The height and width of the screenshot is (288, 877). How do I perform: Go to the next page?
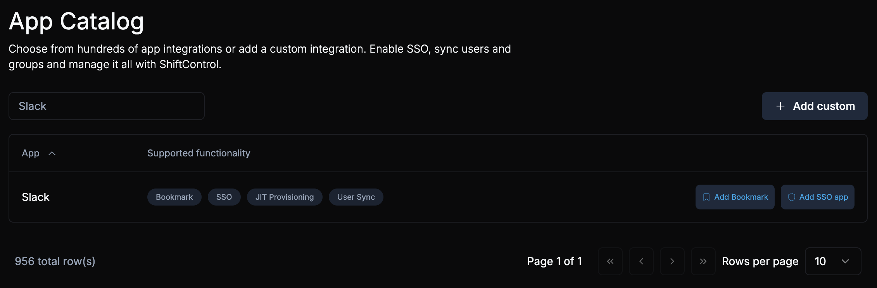(672, 261)
